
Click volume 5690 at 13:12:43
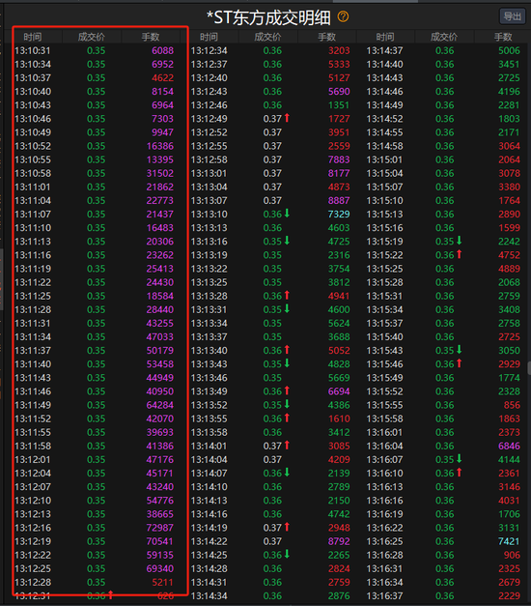click(339, 92)
